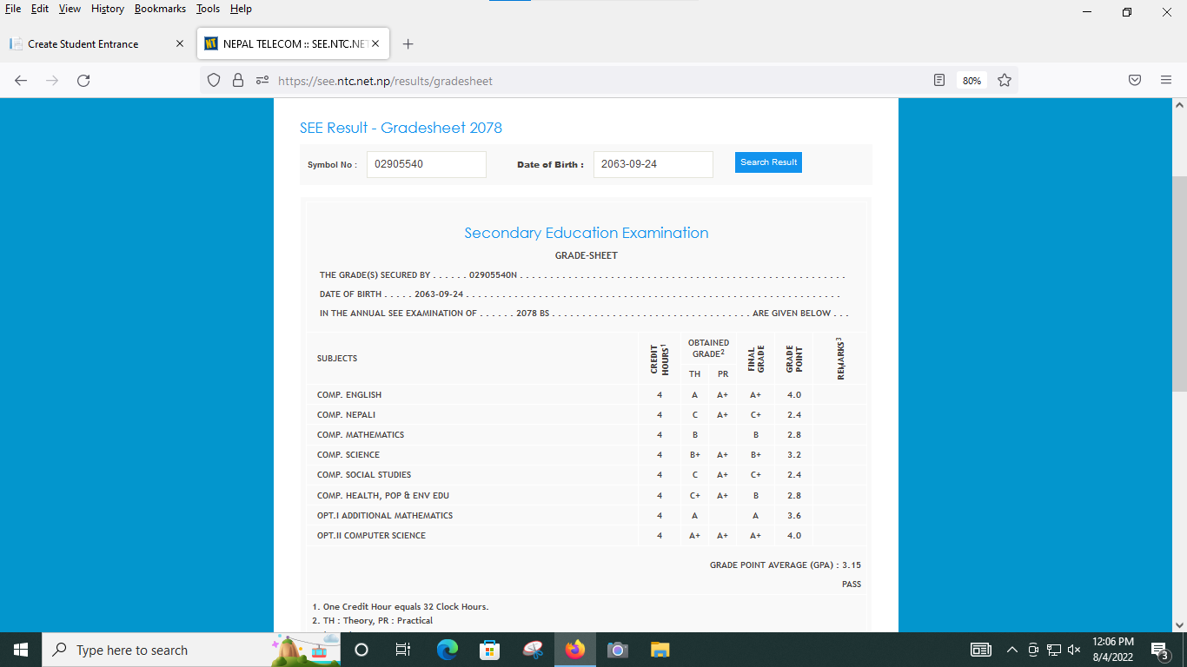Show hidden system tray icons
Screen dimensions: 1187x667
(x=1011, y=650)
